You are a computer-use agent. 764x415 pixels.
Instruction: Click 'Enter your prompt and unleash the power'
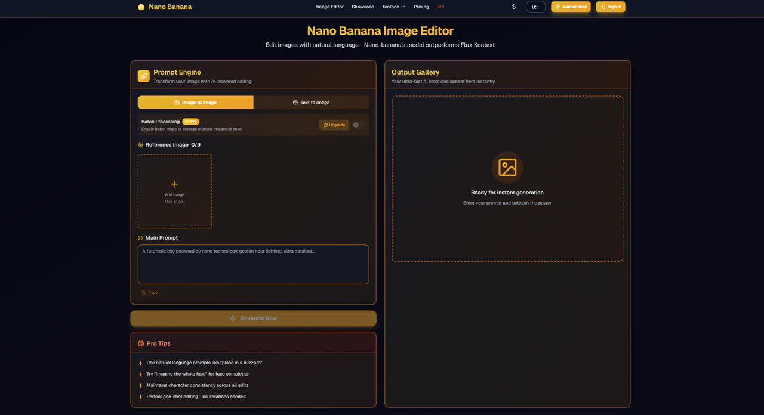pos(507,203)
